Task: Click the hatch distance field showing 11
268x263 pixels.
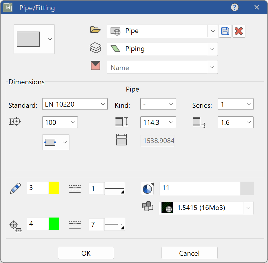Action: [200, 188]
